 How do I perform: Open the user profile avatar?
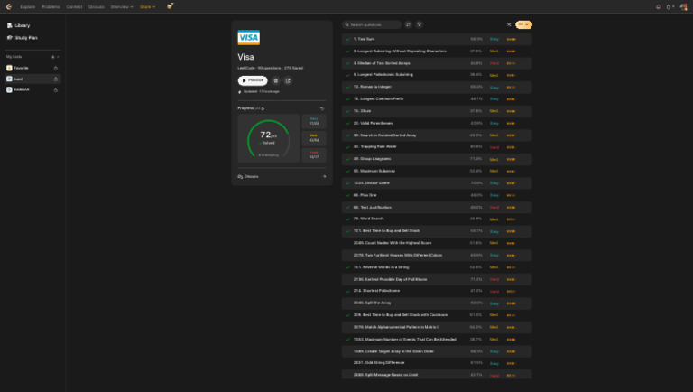coord(683,6)
